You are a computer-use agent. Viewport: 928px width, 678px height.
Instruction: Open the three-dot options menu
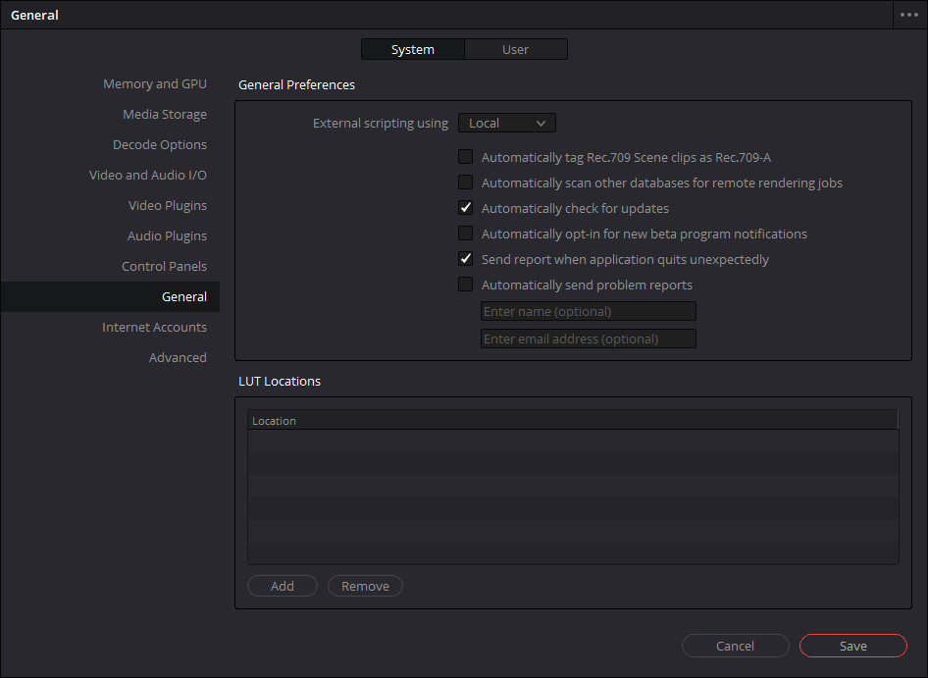click(x=909, y=15)
